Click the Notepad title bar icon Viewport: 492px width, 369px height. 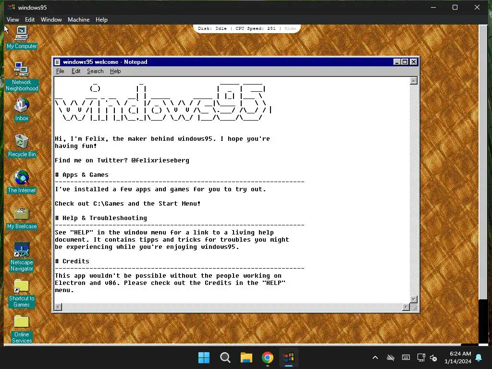[x=58, y=62]
